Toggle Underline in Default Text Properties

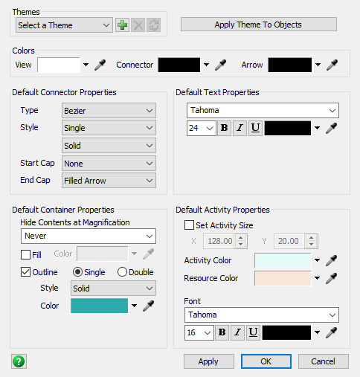(255, 128)
